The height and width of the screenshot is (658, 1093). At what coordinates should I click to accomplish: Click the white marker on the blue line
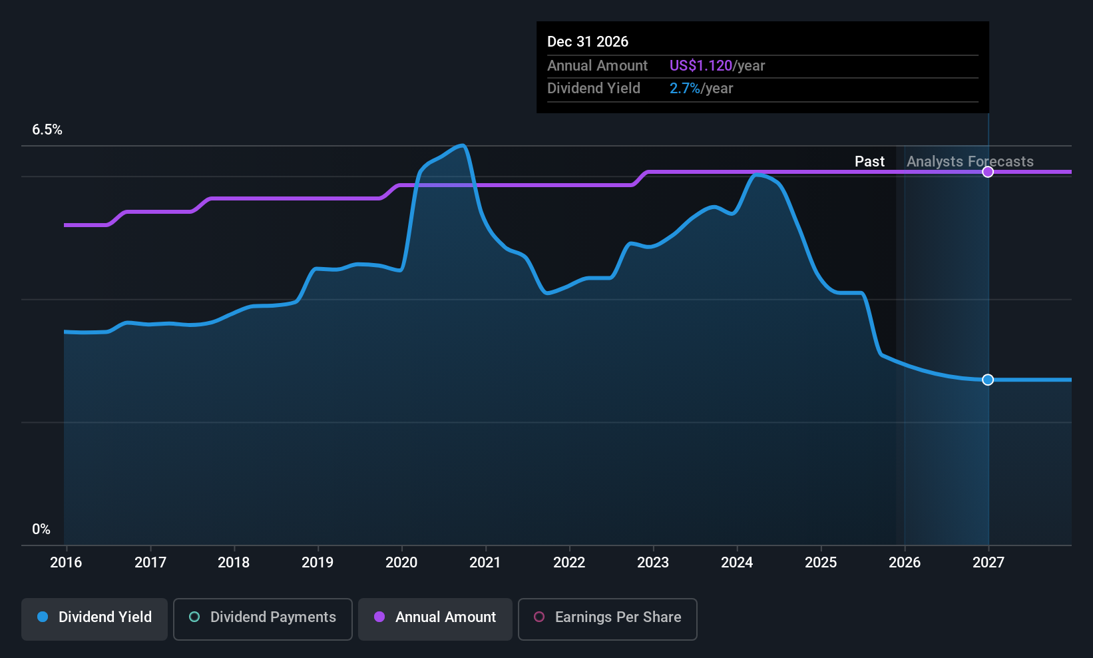click(988, 380)
